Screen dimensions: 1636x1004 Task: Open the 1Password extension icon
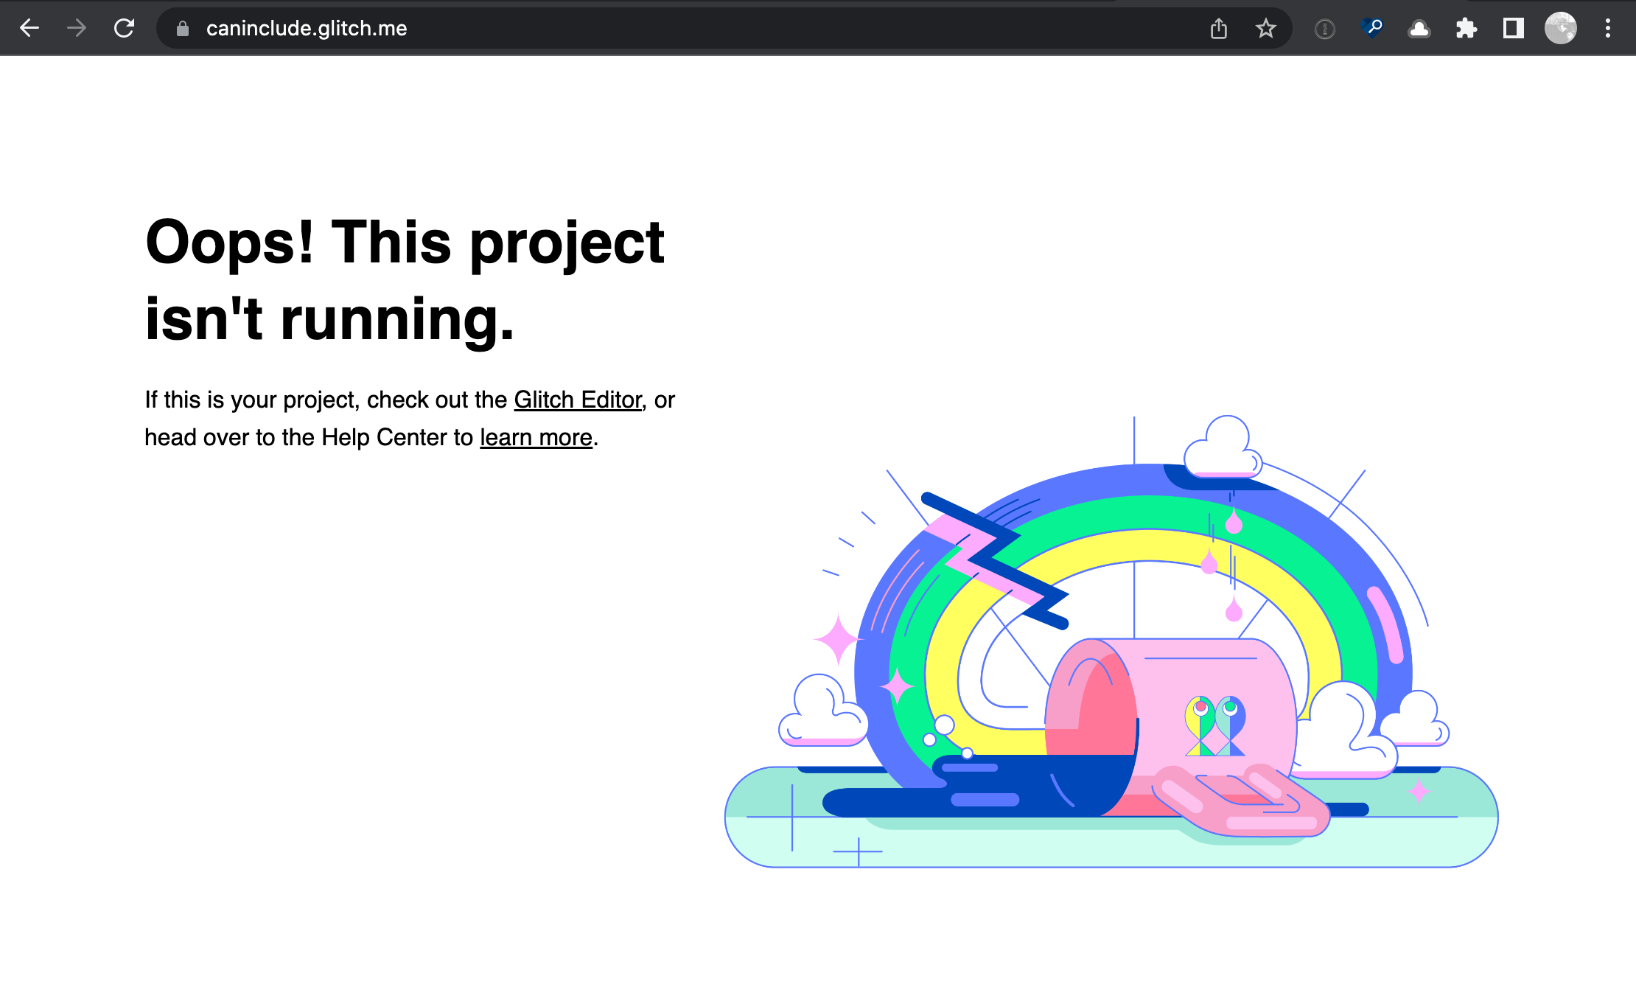pos(1325,29)
